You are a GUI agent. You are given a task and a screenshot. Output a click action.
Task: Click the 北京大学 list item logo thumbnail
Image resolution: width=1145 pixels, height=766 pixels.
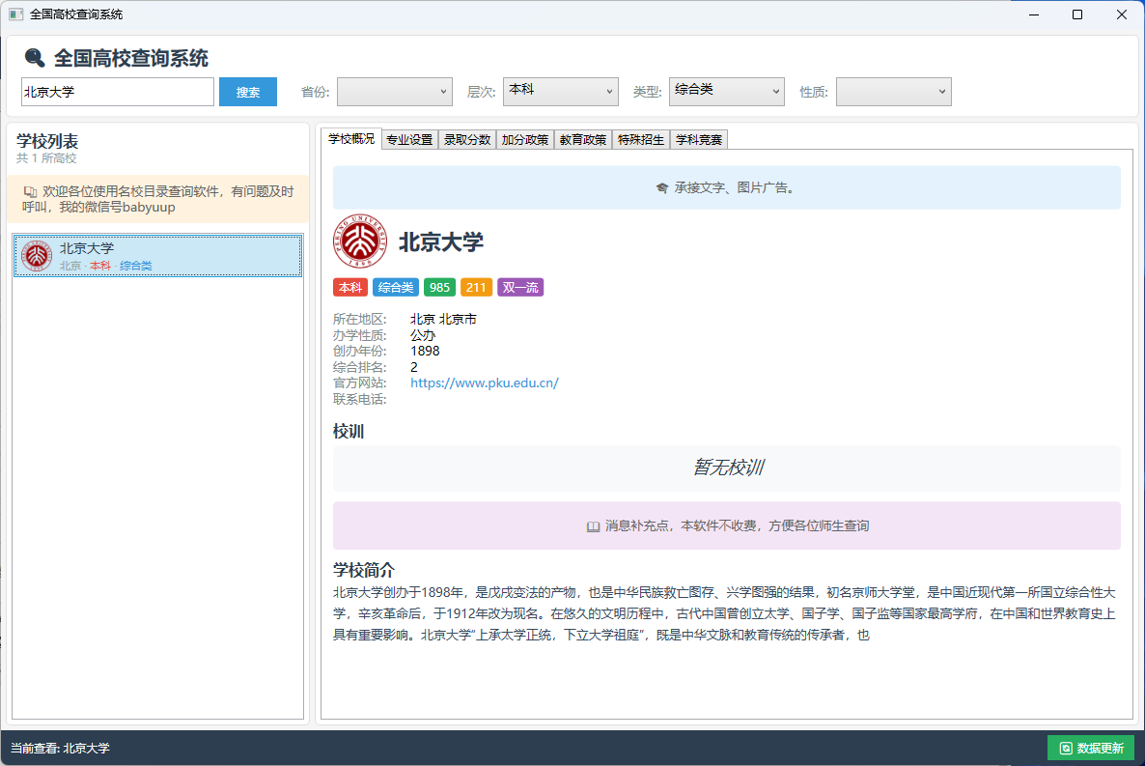coord(37,256)
